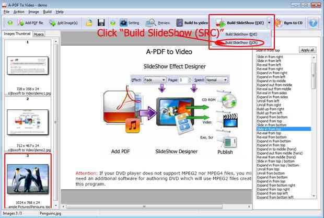Viewport: 324px width, 218px height.
Task: Click the floppy disk save icon
Action: (x=101, y=22)
